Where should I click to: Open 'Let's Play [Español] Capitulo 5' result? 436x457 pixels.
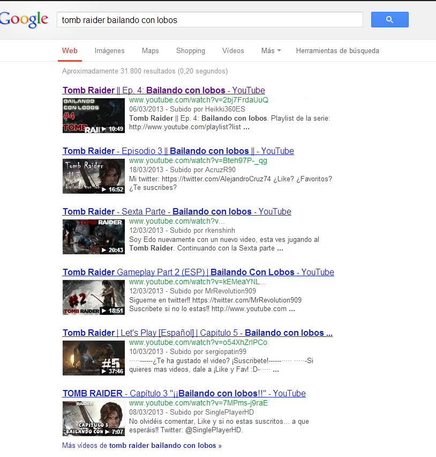tap(197, 333)
